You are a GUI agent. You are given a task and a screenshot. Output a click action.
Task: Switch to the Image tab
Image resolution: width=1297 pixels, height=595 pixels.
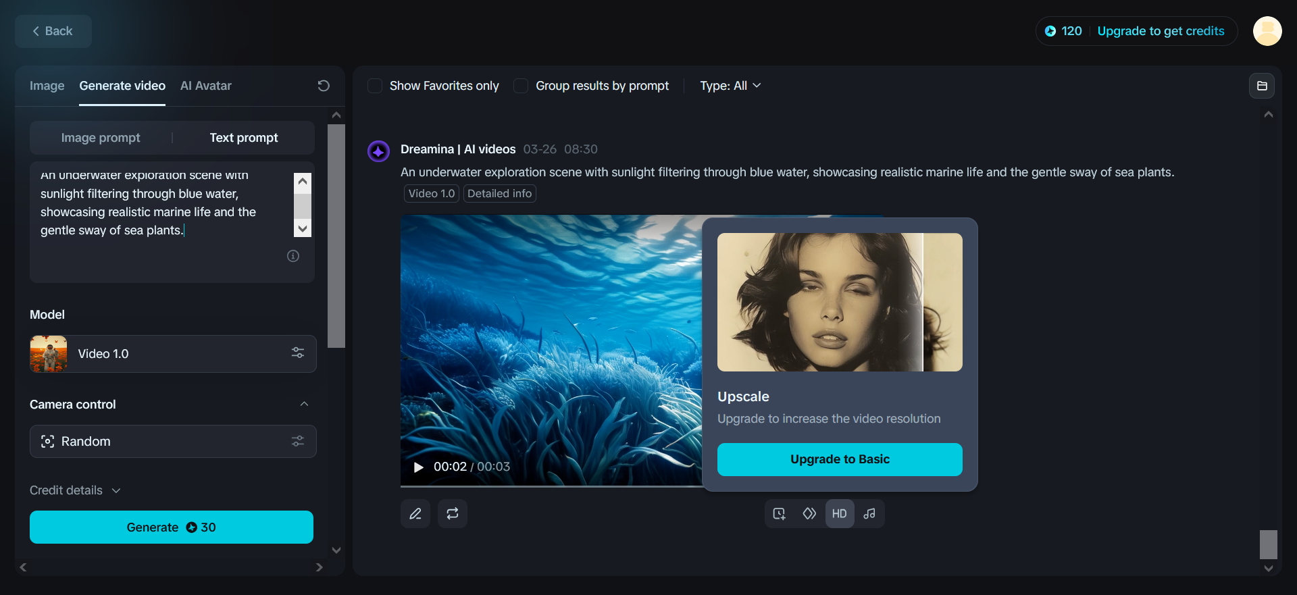click(47, 86)
